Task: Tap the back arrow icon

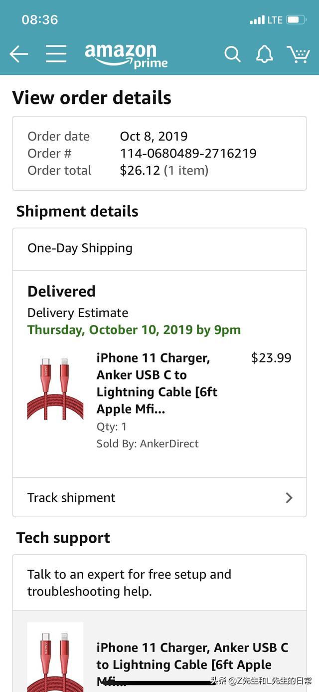Action: tap(19, 54)
